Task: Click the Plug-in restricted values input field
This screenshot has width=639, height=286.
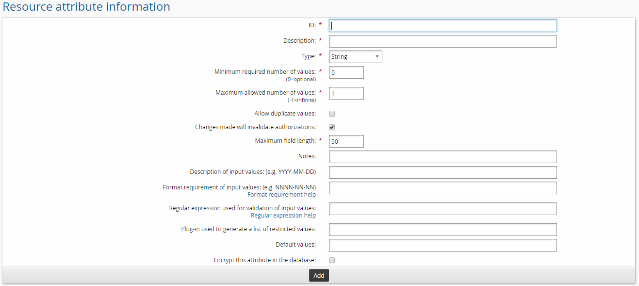Action: pyautogui.click(x=442, y=230)
